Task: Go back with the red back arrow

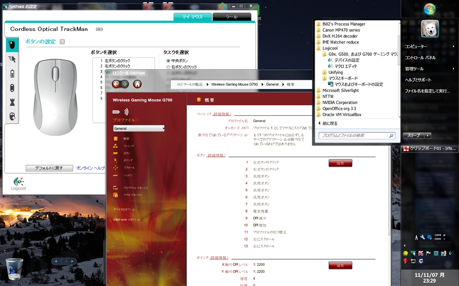Action: [x=116, y=84]
